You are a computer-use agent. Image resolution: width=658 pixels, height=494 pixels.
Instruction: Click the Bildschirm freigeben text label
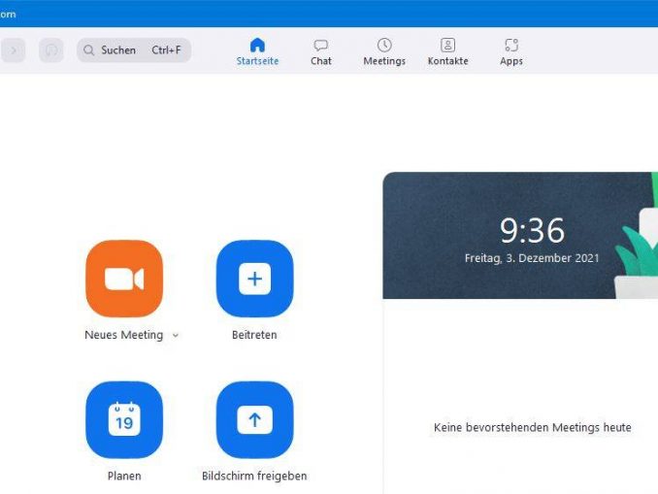click(x=254, y=477)
